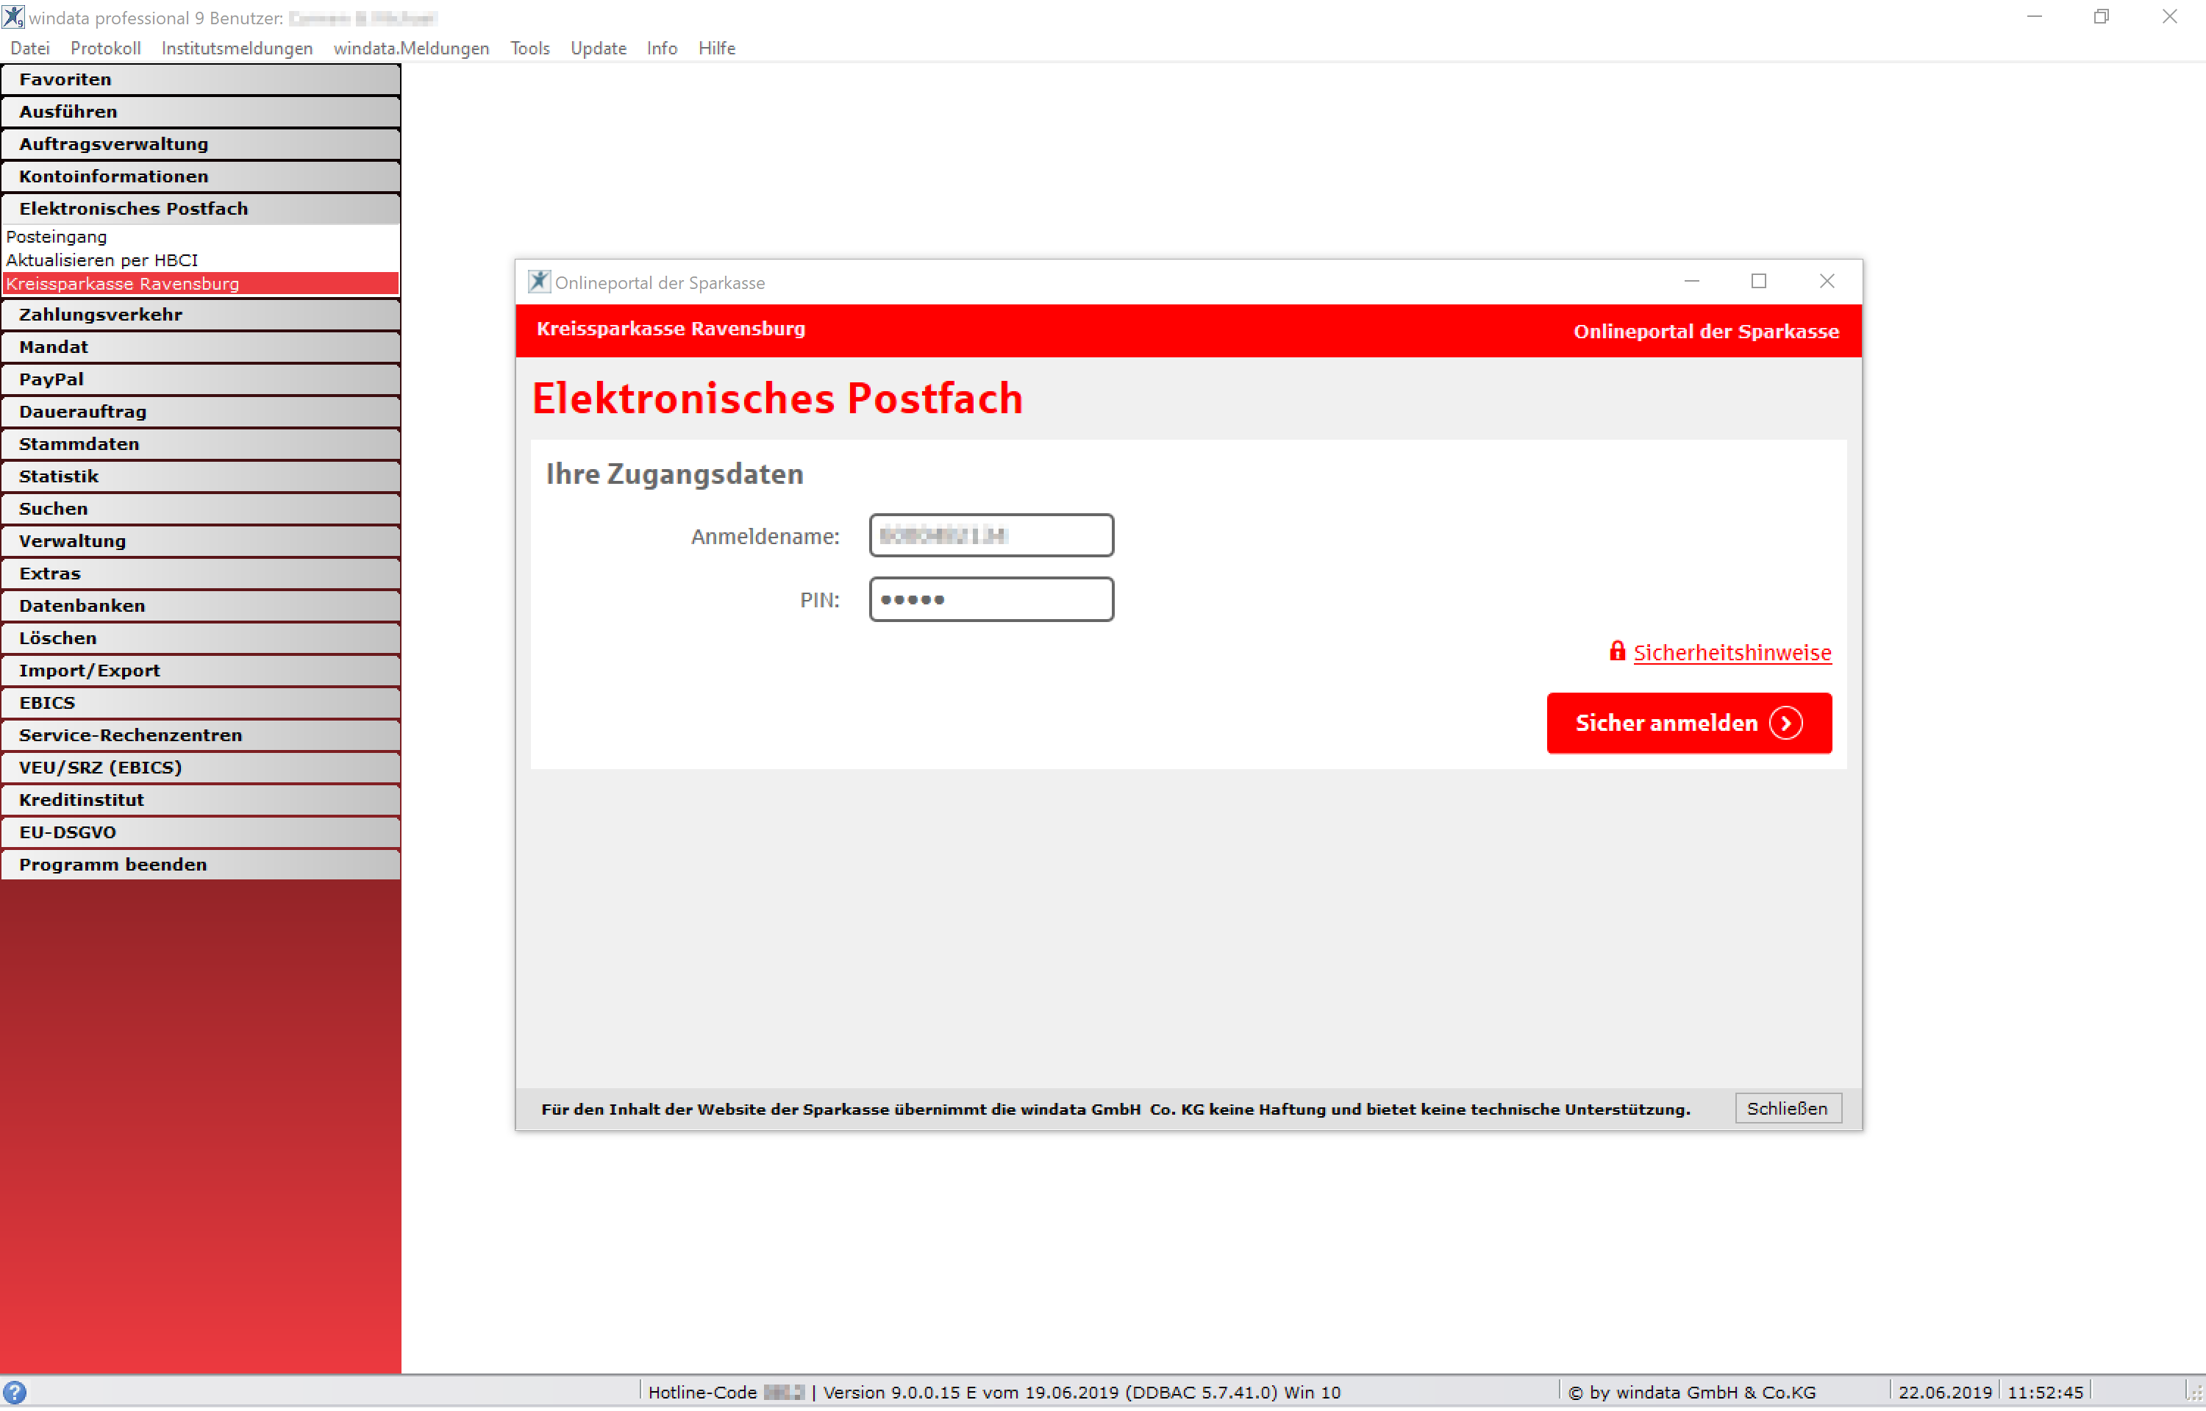Select Kreissparkasse Ravensburg sidebar entry
The width and height of the screenshot is (2206, 1411).
click(201, 284)
